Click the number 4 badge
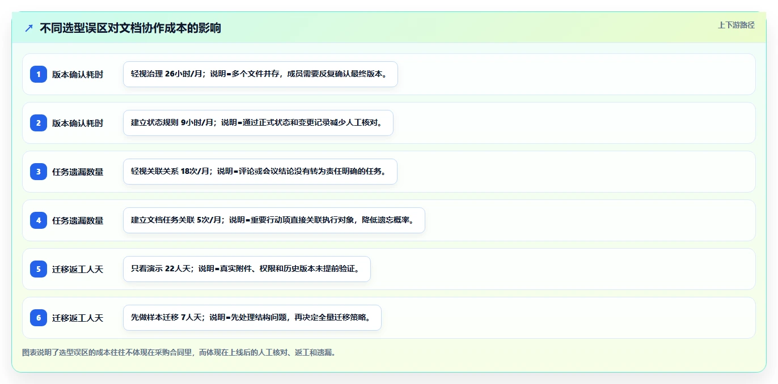 click(x=39, y=220)
